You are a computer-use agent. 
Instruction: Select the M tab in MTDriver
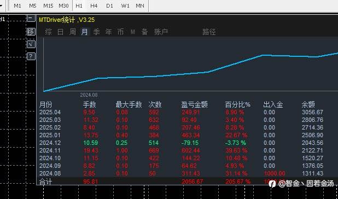[x=133, y=32]
